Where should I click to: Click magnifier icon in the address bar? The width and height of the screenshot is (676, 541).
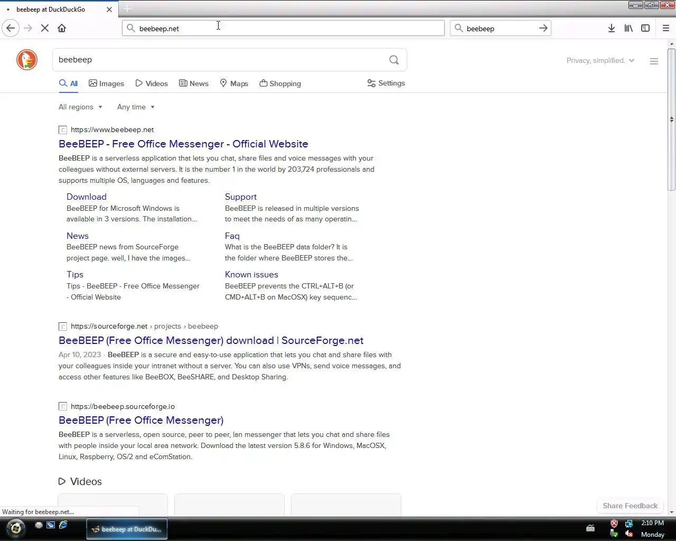click(x=131, y=28)
